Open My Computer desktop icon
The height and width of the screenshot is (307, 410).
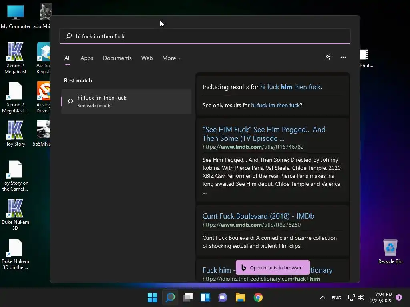pyautogui.click(x=16, y=16)
